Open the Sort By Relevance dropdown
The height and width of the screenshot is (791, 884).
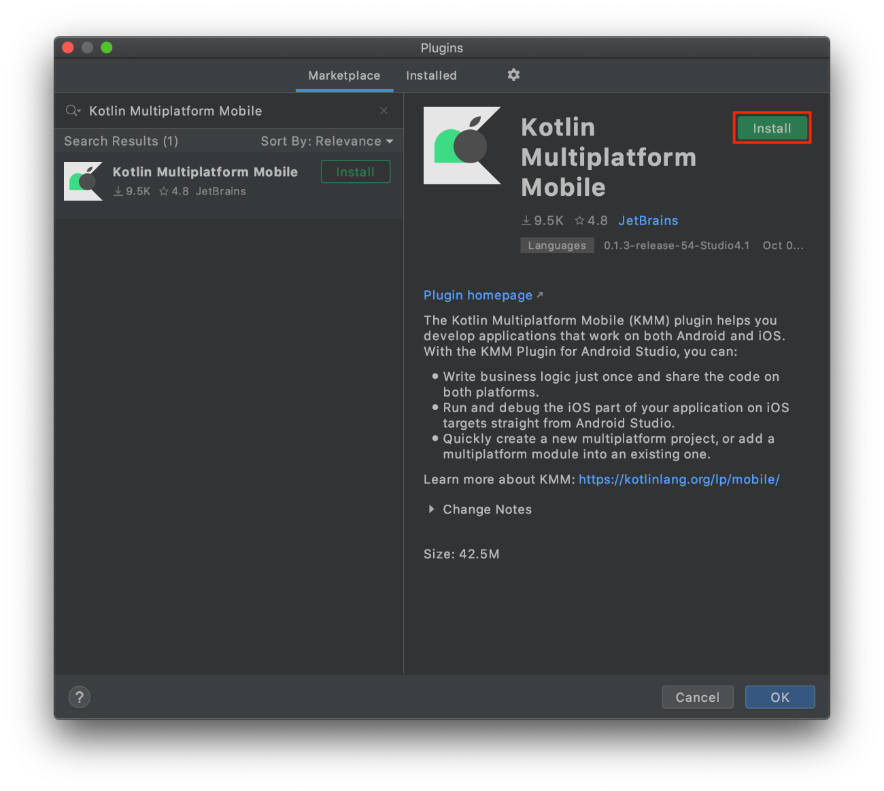[327, 141]
